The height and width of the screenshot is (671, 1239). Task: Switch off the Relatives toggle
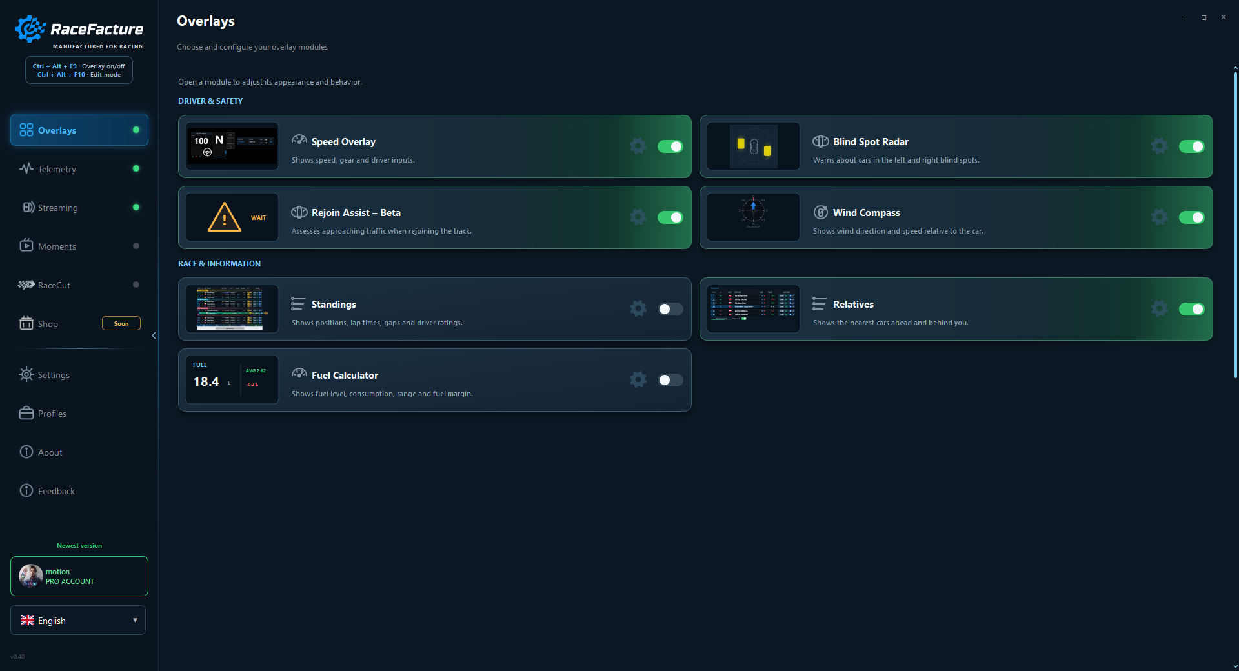(x=1192, y=309)
